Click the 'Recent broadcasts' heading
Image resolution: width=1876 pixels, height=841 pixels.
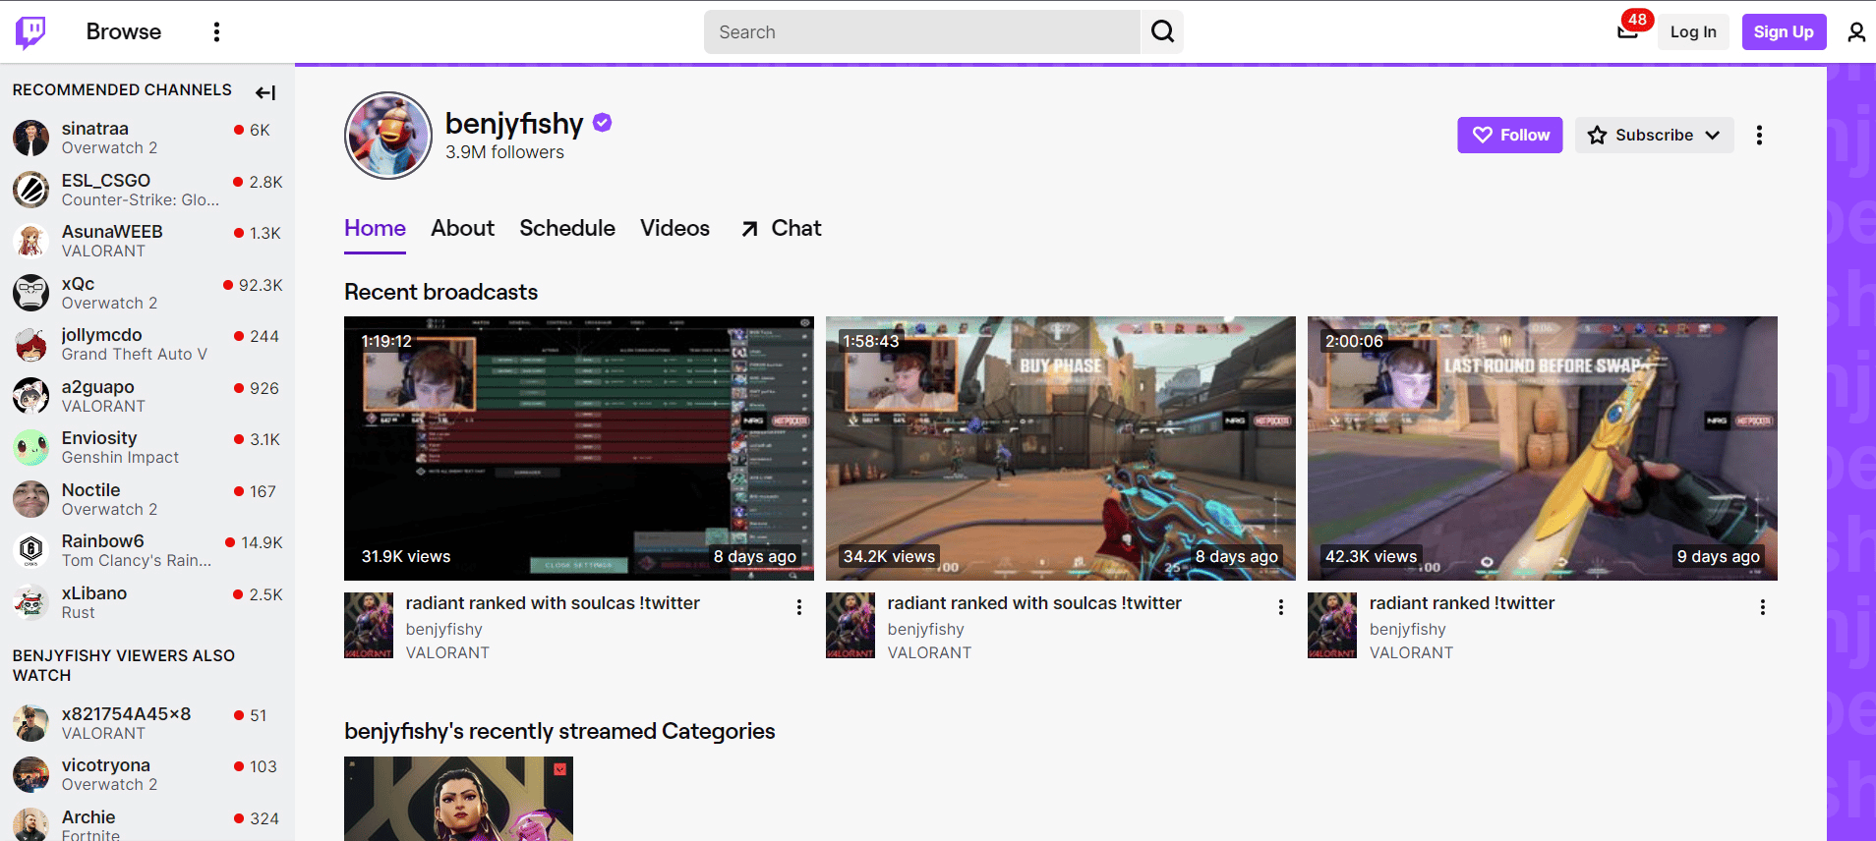pos(440,292)
